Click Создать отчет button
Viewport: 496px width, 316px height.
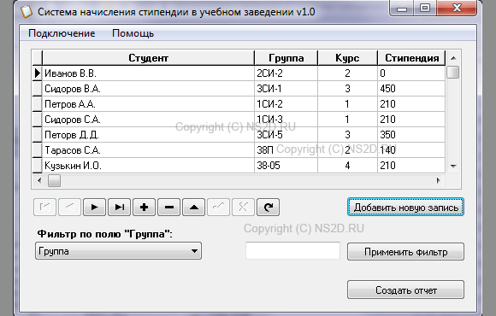click(405, 290)
